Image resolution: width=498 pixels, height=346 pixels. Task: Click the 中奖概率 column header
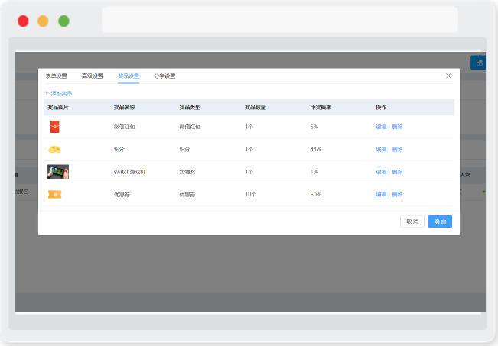coord(321,108)
